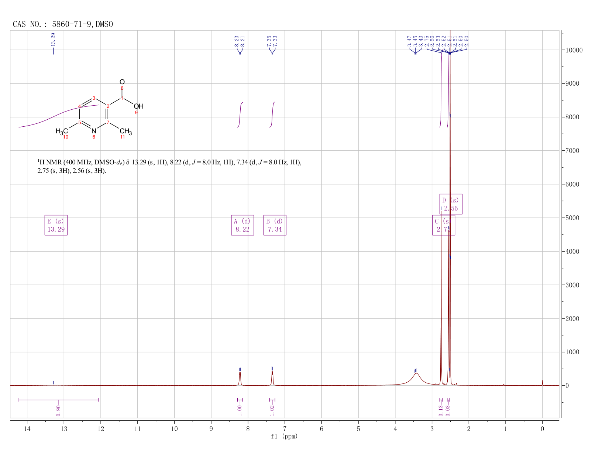Click the '1H NMR (400 MHz, DMSO-d6)' description line
Image resolution: width=609 pixels, height=471 pixels.
[x=169, y=162]
